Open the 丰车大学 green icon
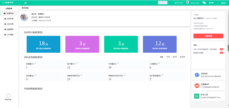Image resolution: width=229 pixels, height=108 pixels. [x=197, y=96]
